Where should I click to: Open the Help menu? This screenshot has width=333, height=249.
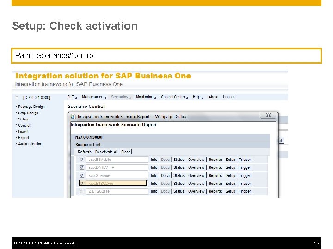coord(198,97)
